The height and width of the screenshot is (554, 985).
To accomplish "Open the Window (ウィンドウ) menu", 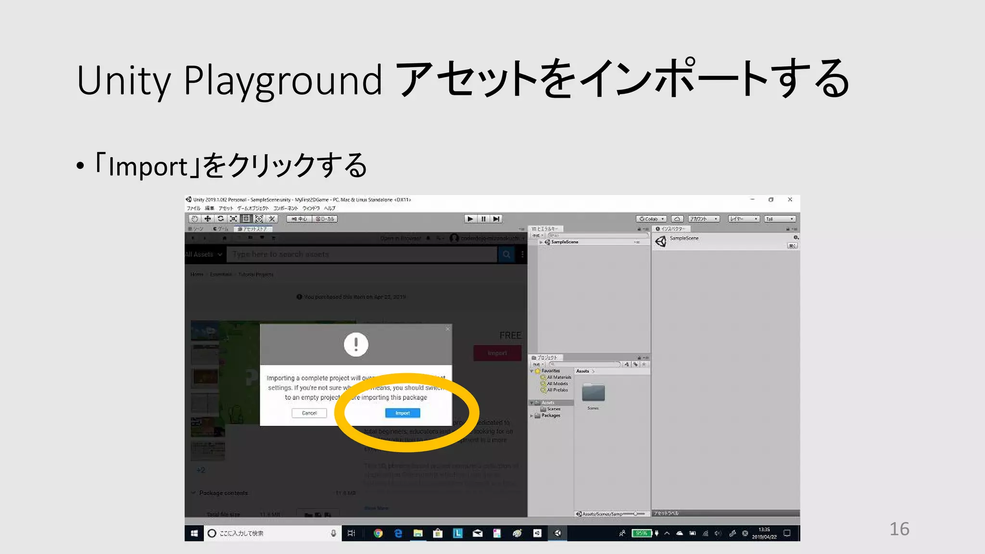I will click(311, 208).
